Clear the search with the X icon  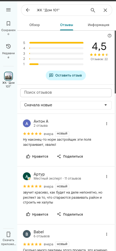tap(105, 10)
